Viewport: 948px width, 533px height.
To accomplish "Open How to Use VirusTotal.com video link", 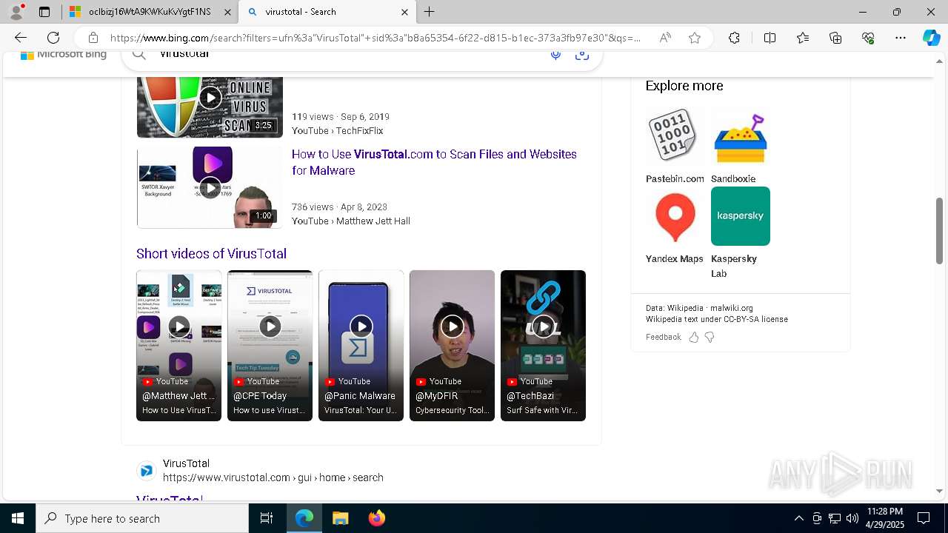I will tap(434, 162).
